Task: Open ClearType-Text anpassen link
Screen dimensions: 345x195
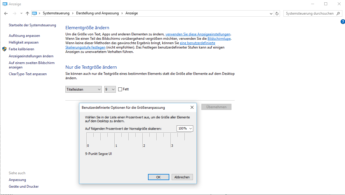Action: (x=28, y=74)
